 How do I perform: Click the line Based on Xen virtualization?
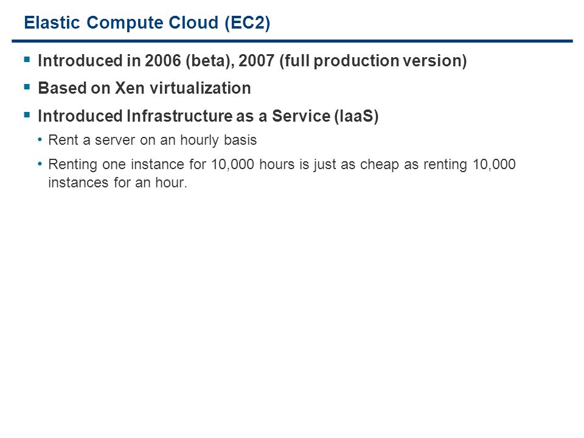145,88
